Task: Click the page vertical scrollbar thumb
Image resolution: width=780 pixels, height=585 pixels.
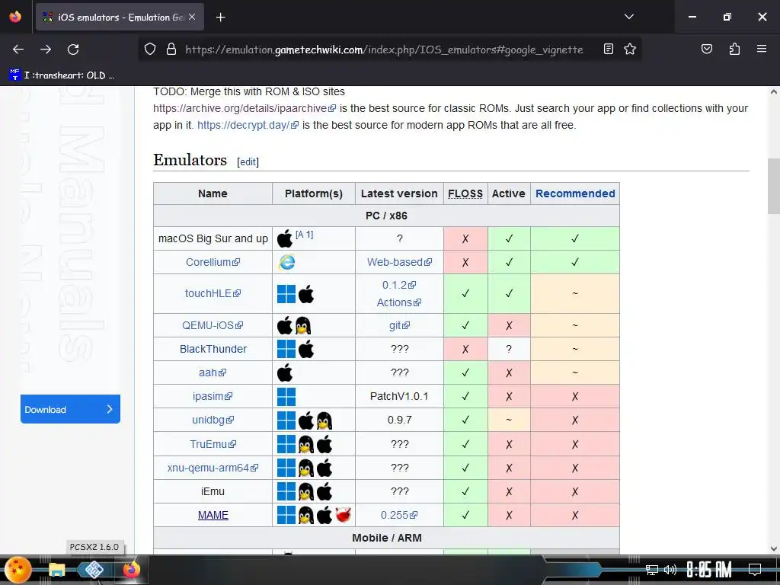Action: pos(774,186)
